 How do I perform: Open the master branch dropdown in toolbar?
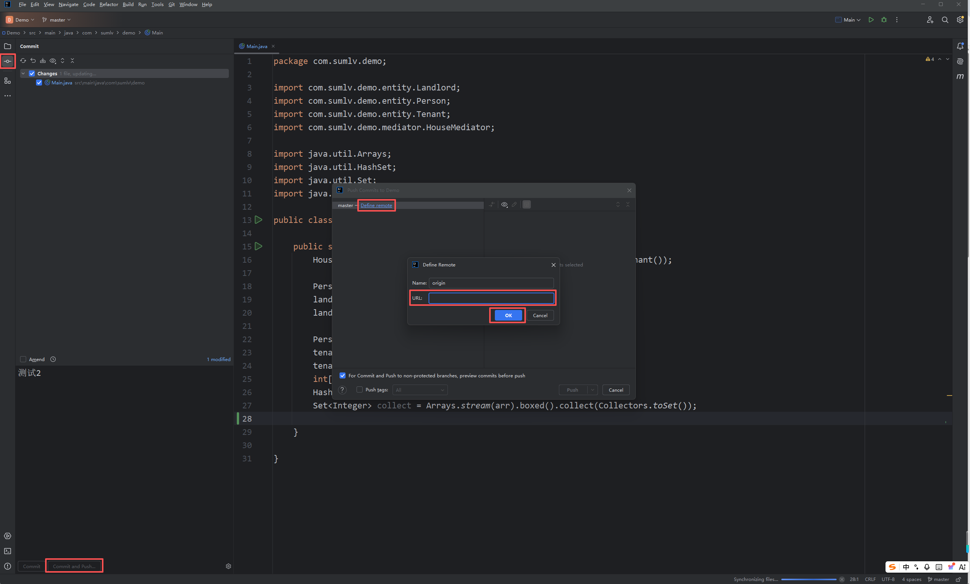(56, 20)
